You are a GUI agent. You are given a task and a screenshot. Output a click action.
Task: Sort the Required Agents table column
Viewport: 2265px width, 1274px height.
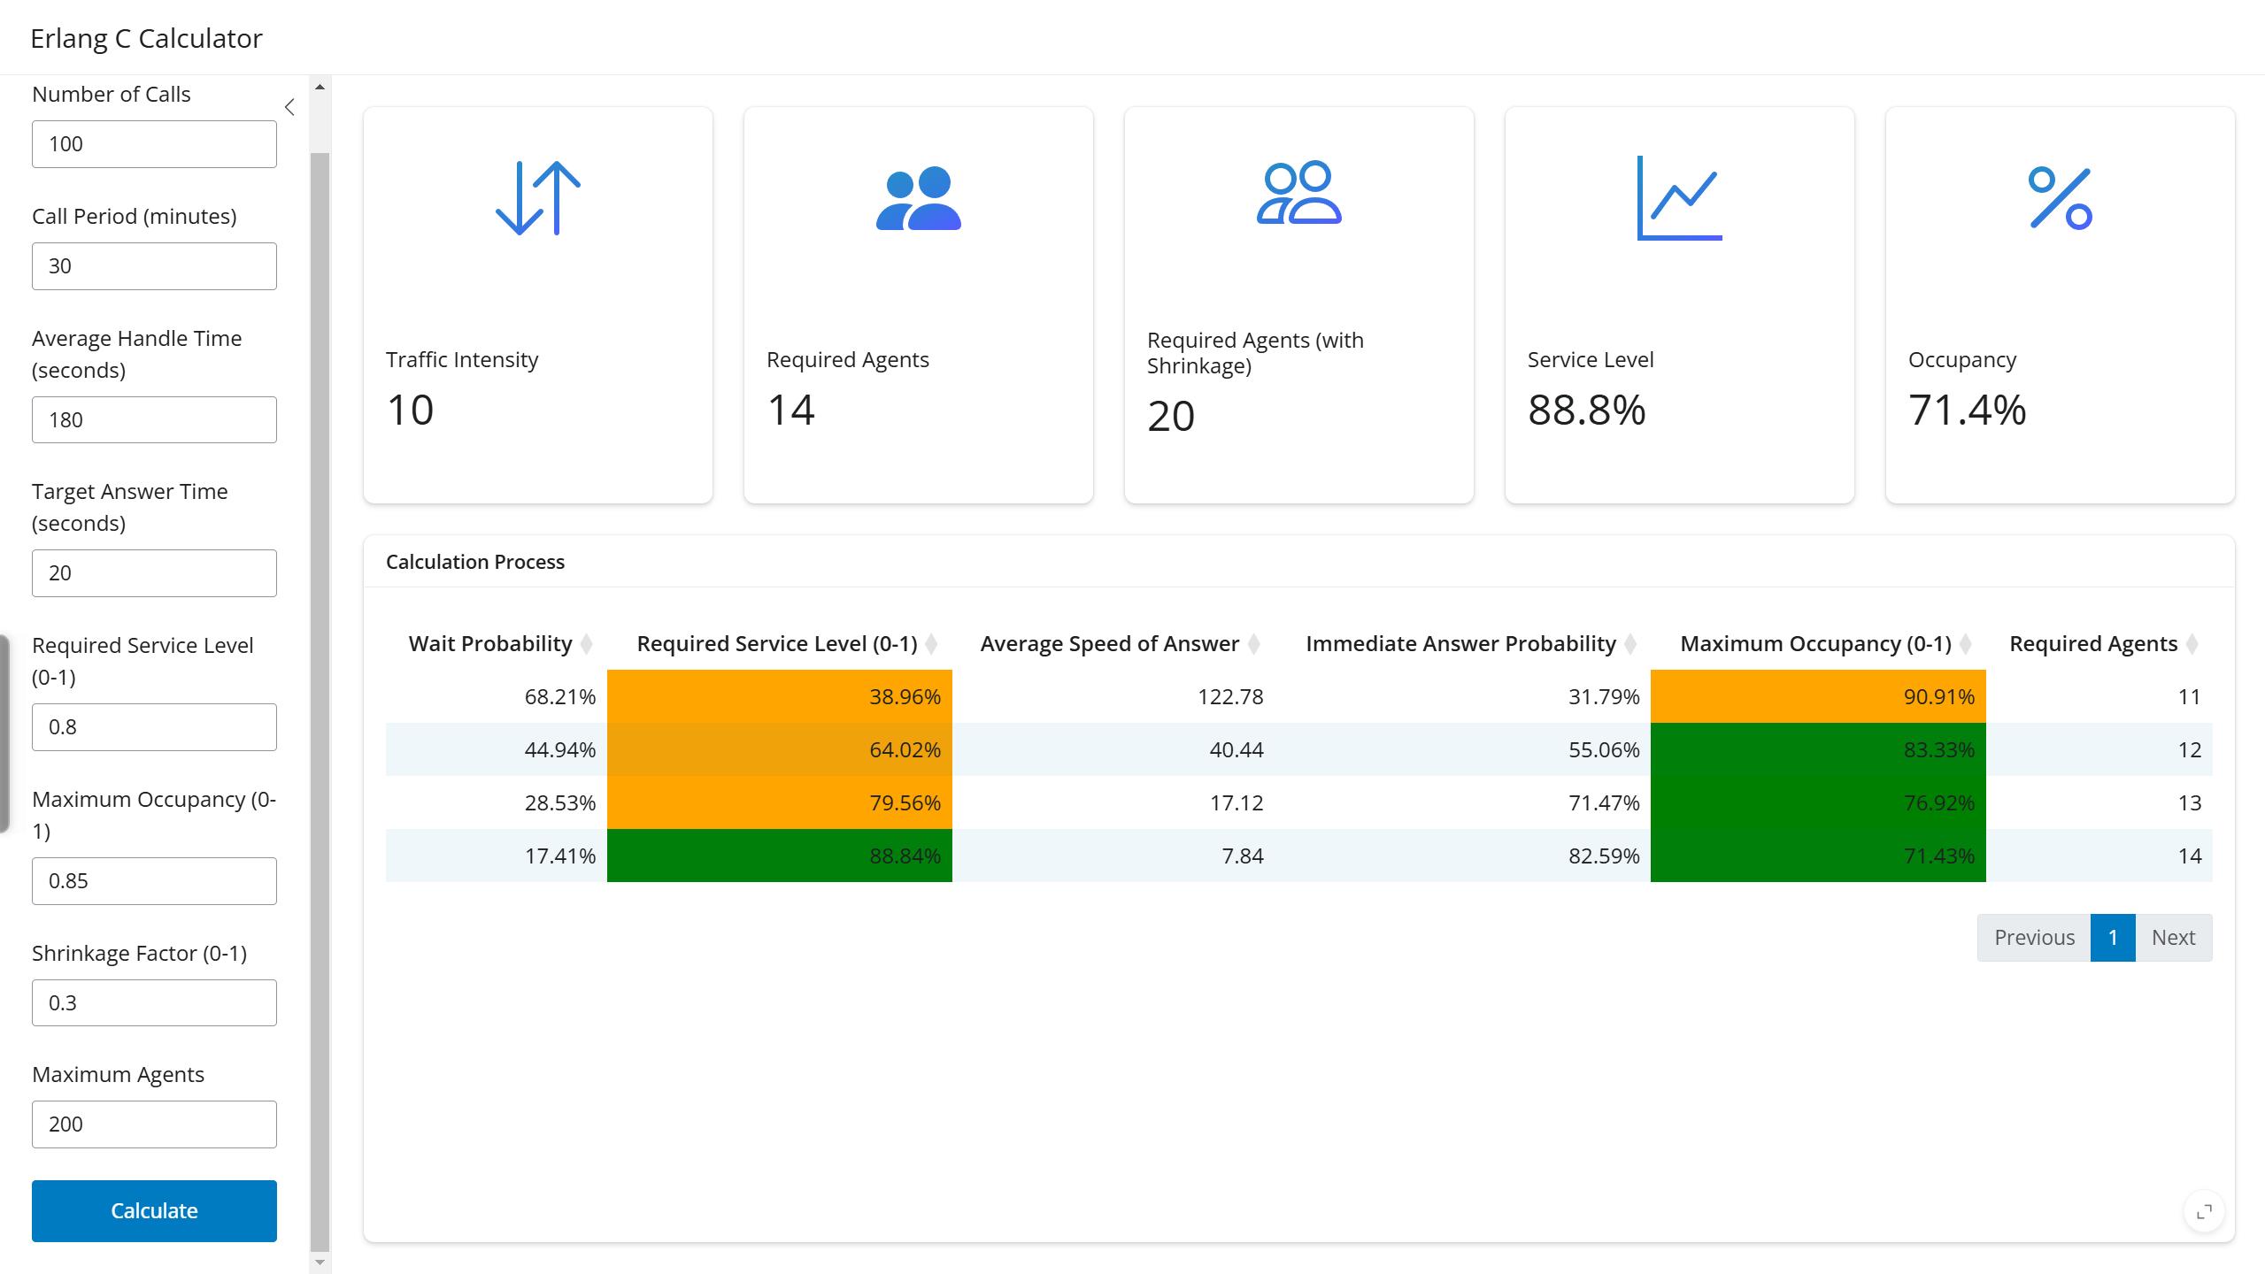[x=2093, y=644]
